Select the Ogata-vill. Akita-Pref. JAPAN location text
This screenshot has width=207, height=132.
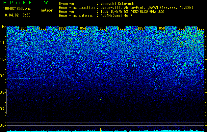coord(147,8)
